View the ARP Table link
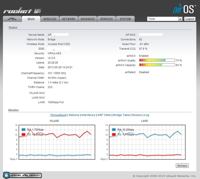This screenshot has width=200, height=179. (104, 115)
